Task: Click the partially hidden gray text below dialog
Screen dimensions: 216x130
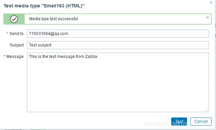Action: (x=13, y=129)
